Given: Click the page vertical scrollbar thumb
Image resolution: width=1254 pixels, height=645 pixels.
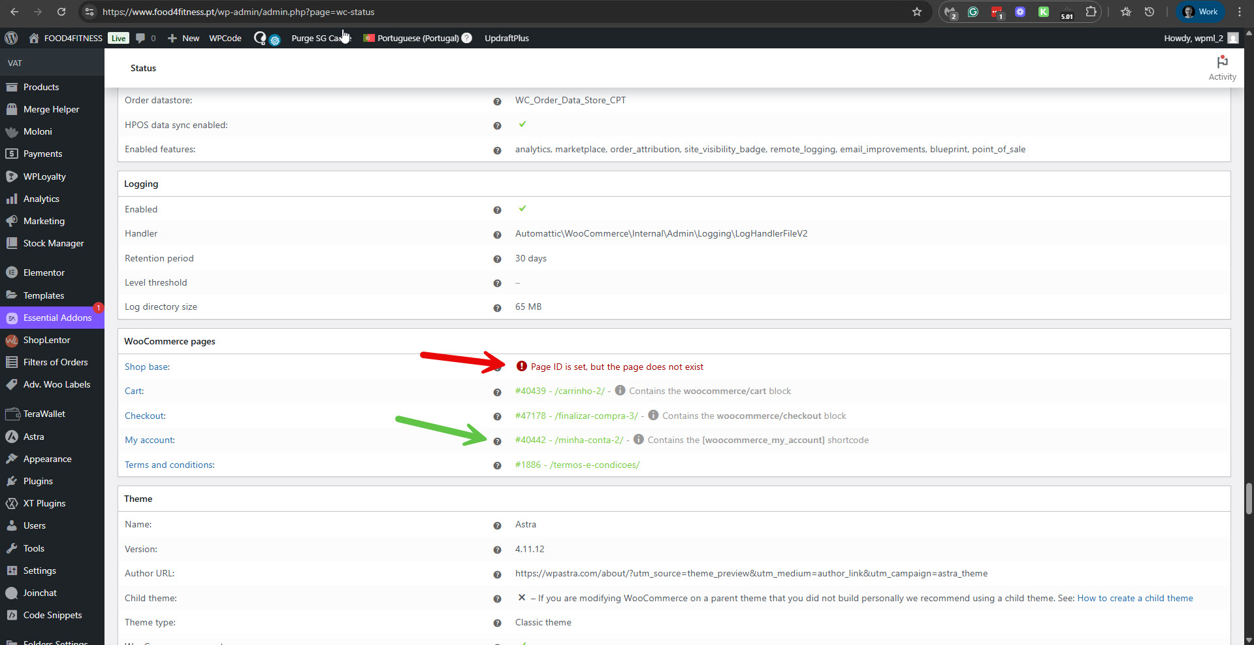Looking at the screenshot, I should click(1249, 499).
